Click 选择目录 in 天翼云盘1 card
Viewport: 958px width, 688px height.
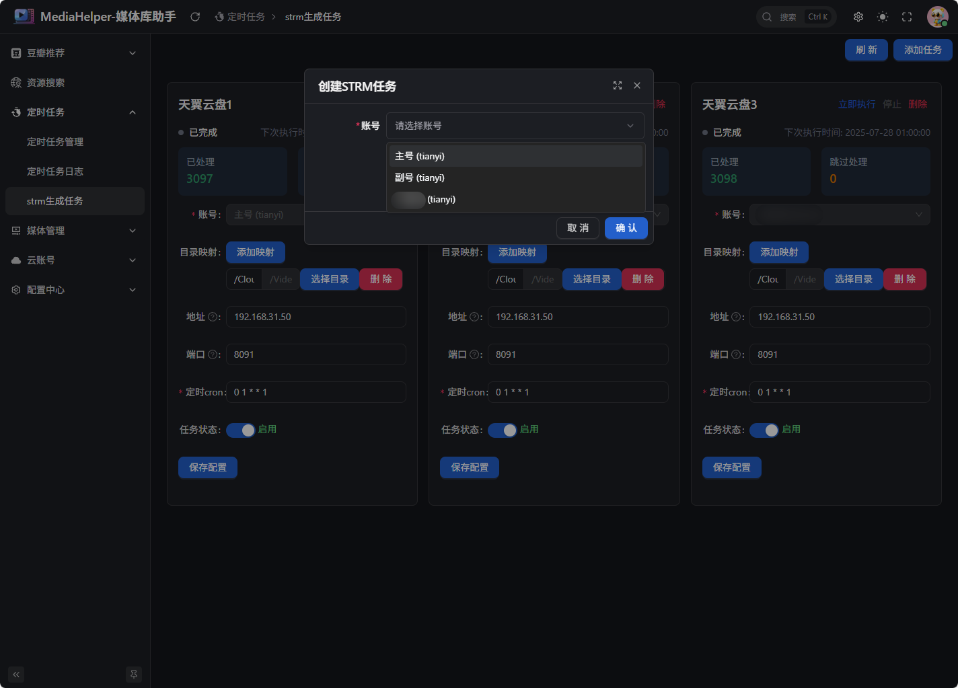[330, 279]
